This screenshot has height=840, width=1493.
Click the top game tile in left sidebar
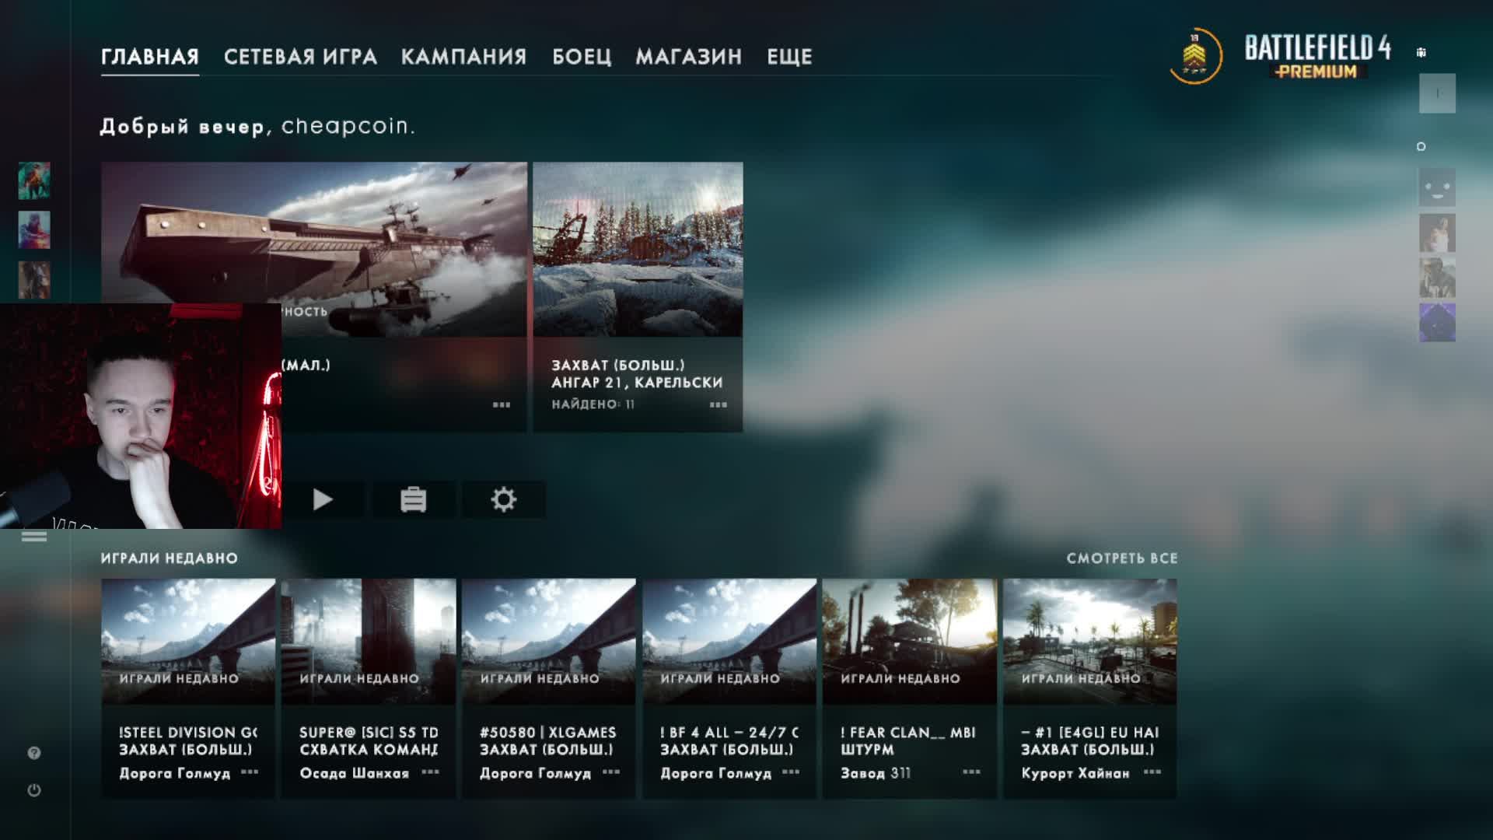click(34, 181)
